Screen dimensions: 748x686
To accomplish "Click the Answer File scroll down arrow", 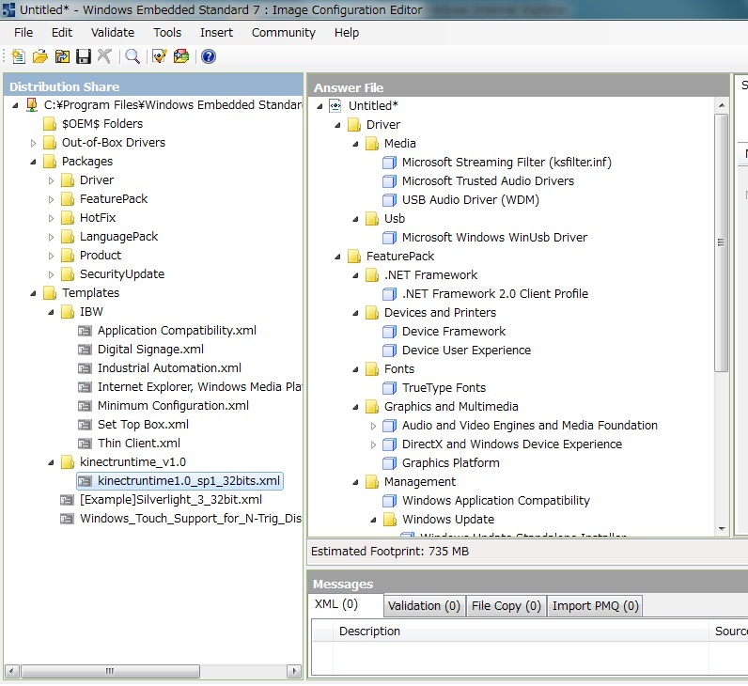I will (x=722, y=528).
